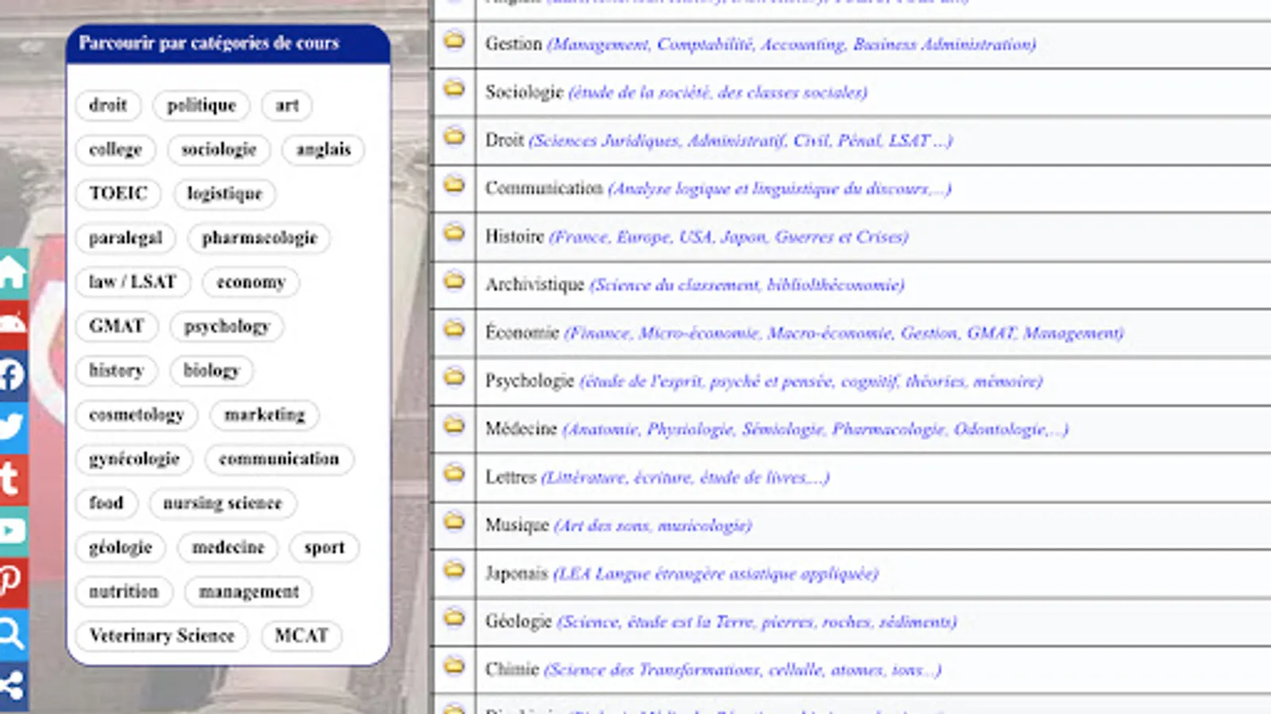Image resolution: width=1271 pixels, height=714 pixels.
Task: Click folder icon beside Musique
Action: click(454, 521)
